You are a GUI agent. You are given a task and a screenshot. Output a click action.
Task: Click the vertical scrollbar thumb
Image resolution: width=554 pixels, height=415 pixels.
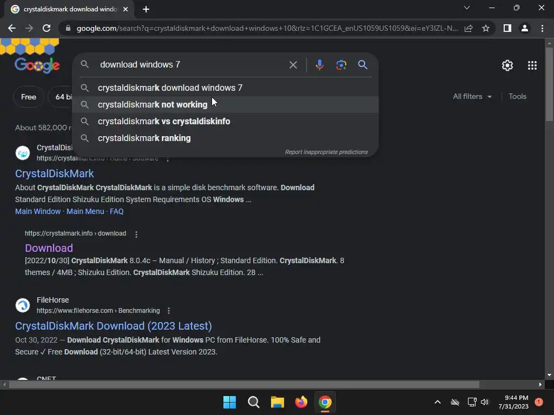549,84
